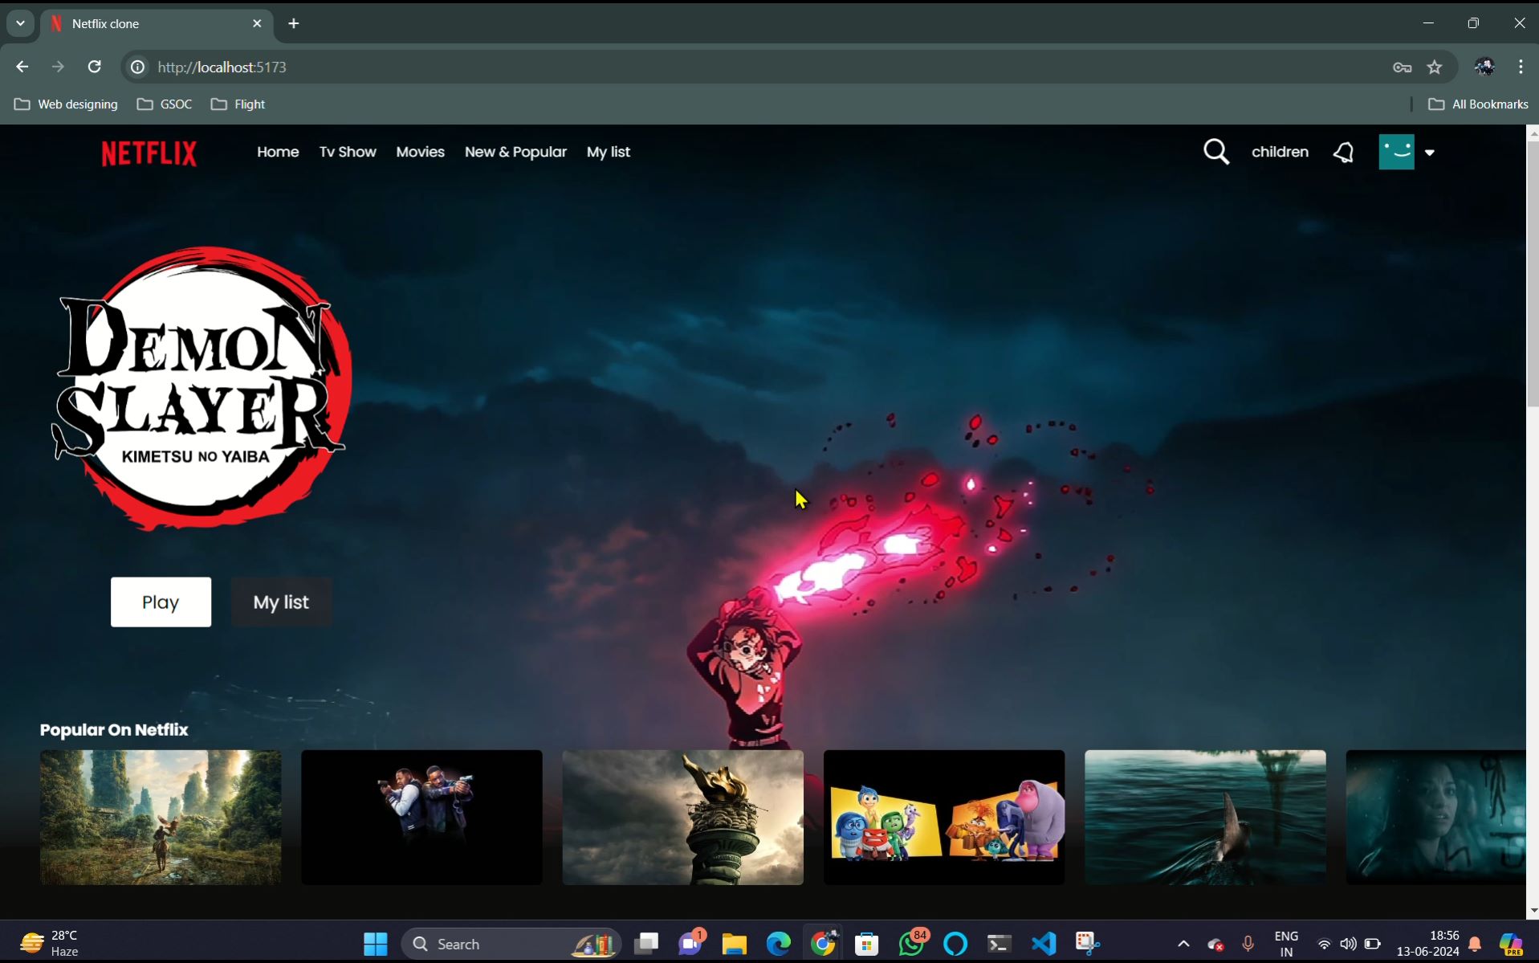Open the notifications bell icon
The width and height of the screenshot is (1539, 963).
pos(1343,152)
